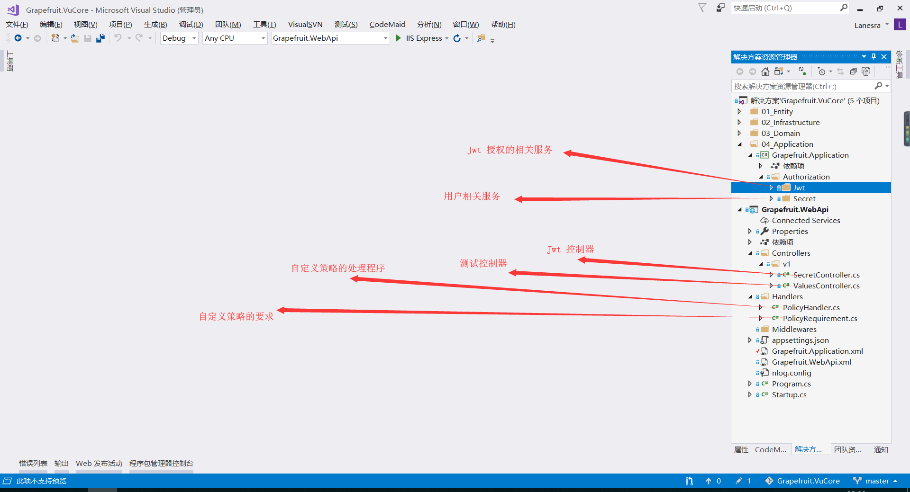The image size is (910, 492).
Task: Click in the Quick Launch search field
Action: point(785,8)
